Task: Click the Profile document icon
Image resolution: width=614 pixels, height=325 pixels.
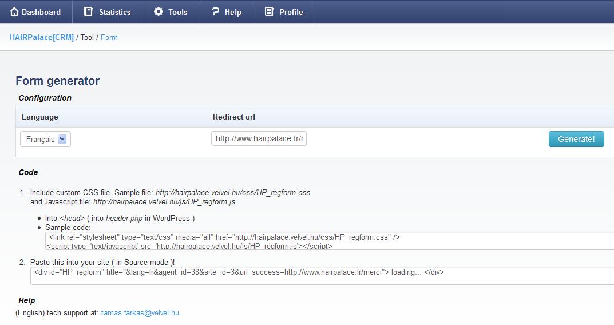Action: point(269,12)
